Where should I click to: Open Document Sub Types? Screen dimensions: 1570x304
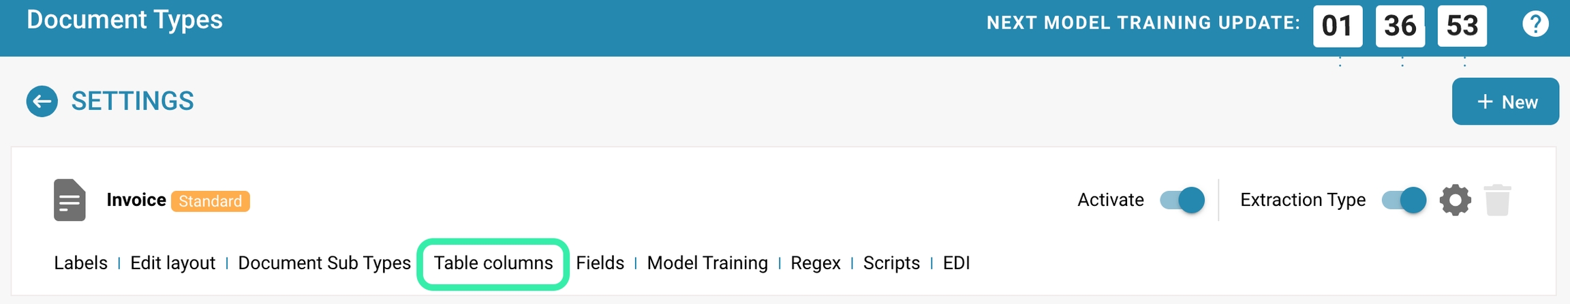(324, 263)
